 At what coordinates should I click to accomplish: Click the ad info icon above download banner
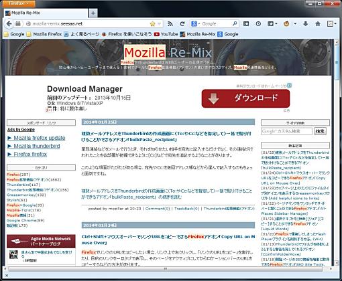[x=290, y=86]
